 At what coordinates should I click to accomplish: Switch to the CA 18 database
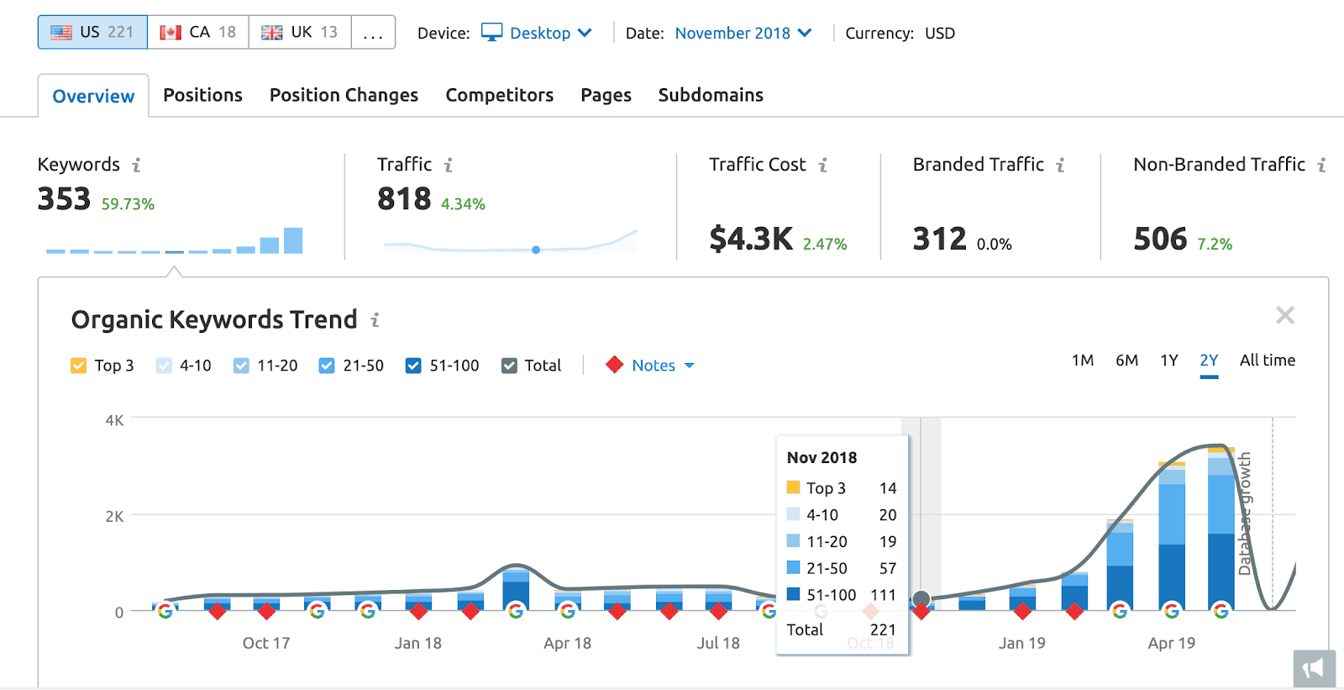pyautogui.click(x=198, y=33)
